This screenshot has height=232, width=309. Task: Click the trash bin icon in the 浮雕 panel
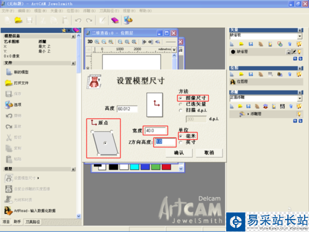[x=290, y=106]
